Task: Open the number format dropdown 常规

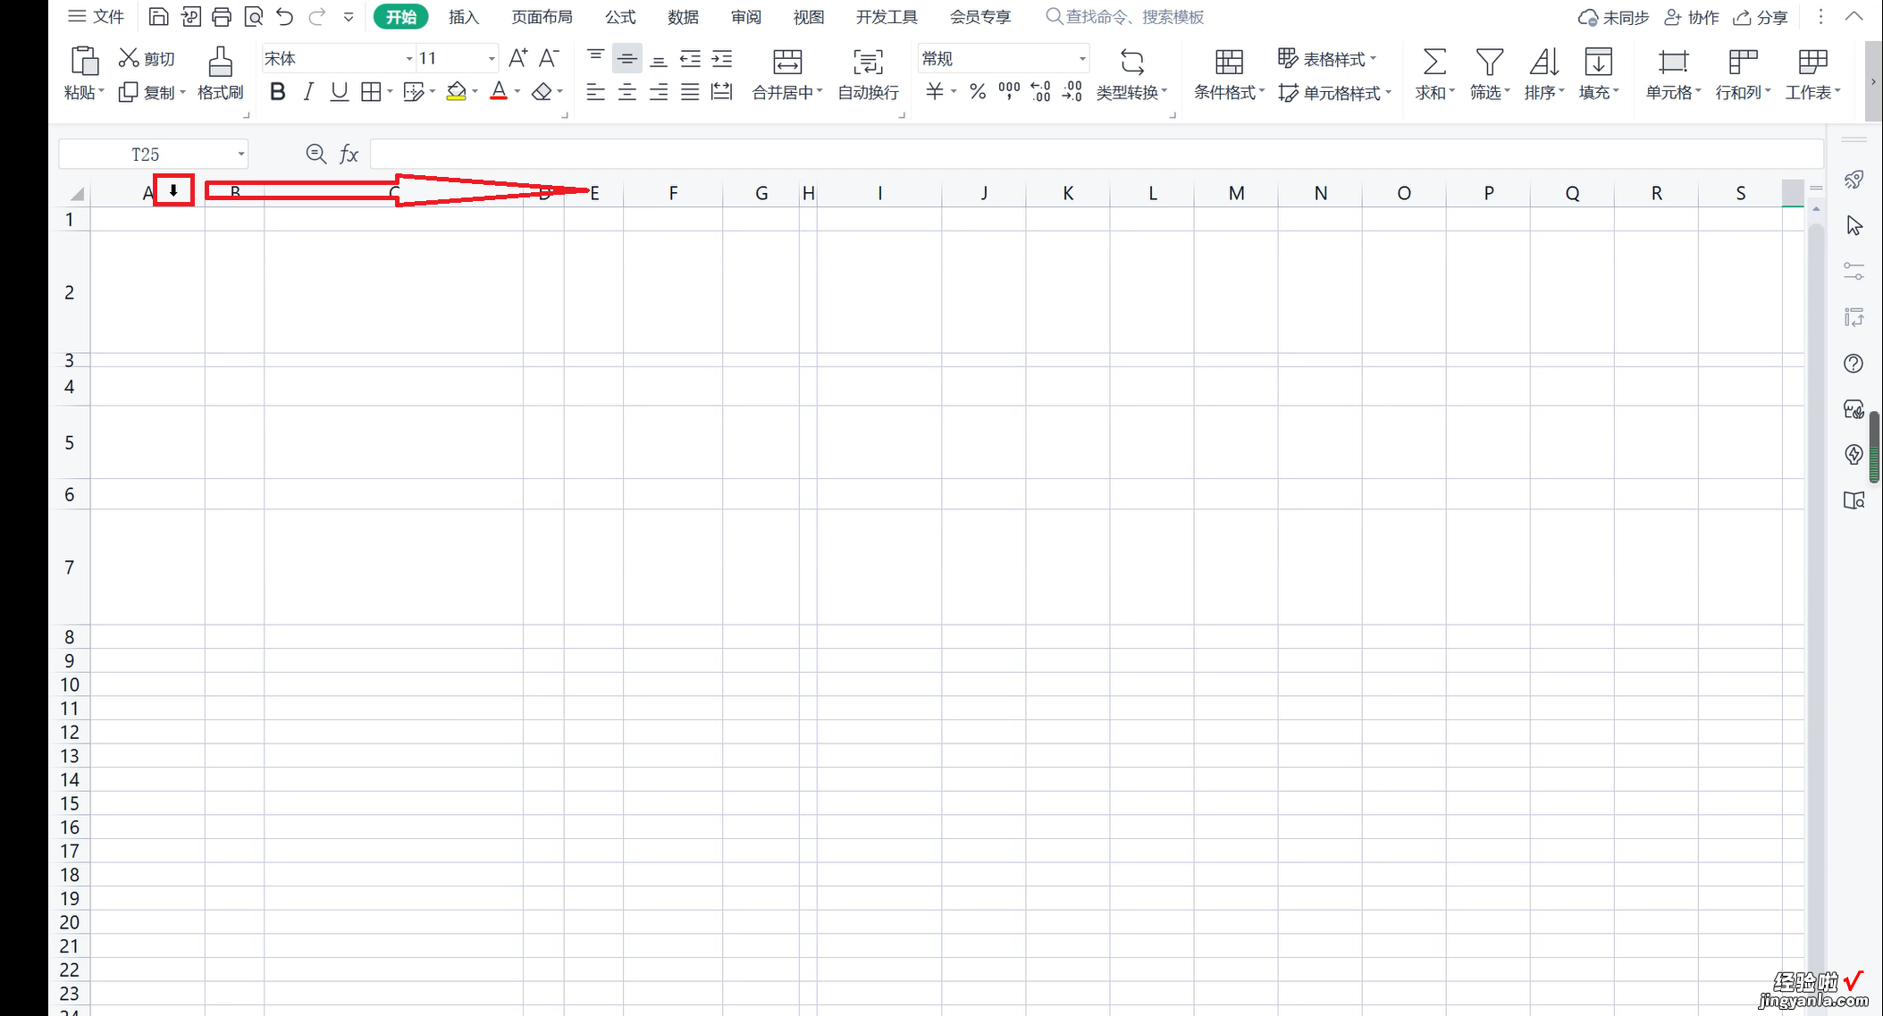Action: [1082, 59]
